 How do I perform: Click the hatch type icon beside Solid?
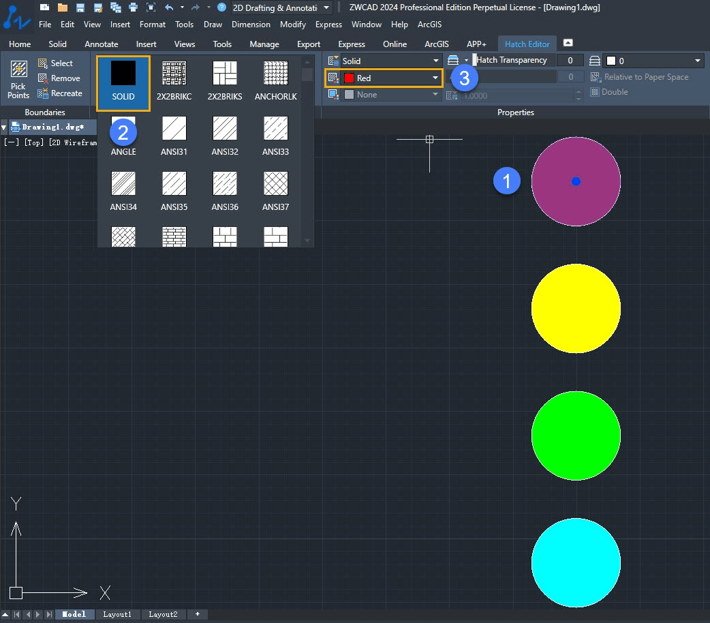(333, 61)
